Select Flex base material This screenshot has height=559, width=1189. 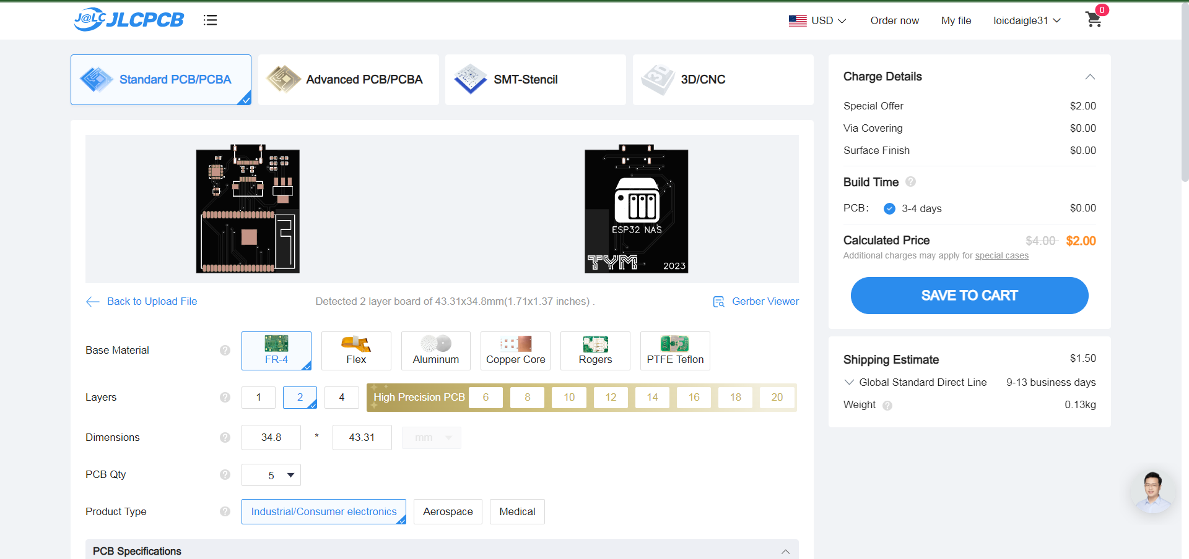coord(356,351)
